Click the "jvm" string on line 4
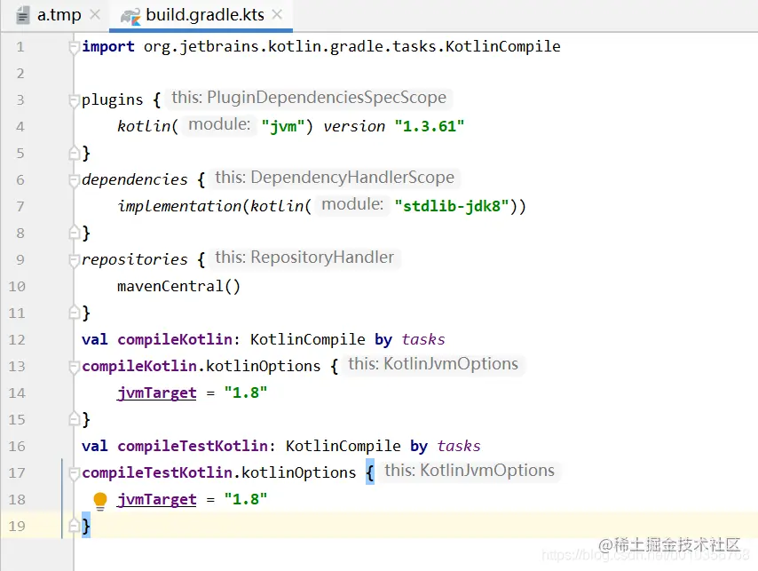This screenshot has height=571, width=758. click(283, 126)
